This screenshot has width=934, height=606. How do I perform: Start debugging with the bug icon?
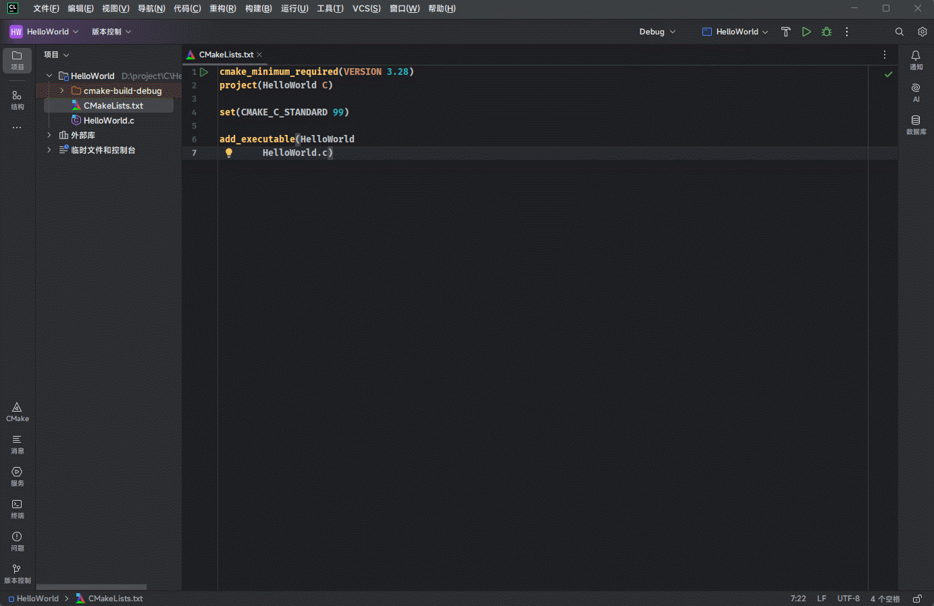tap(827, 32)
